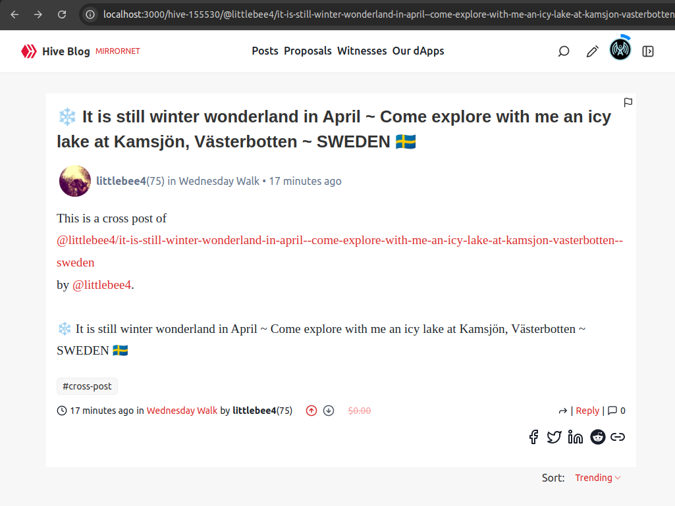The height and width of the screenshot is (506, 675).
Task: Share post on Facebook
Action: [533, 437]
